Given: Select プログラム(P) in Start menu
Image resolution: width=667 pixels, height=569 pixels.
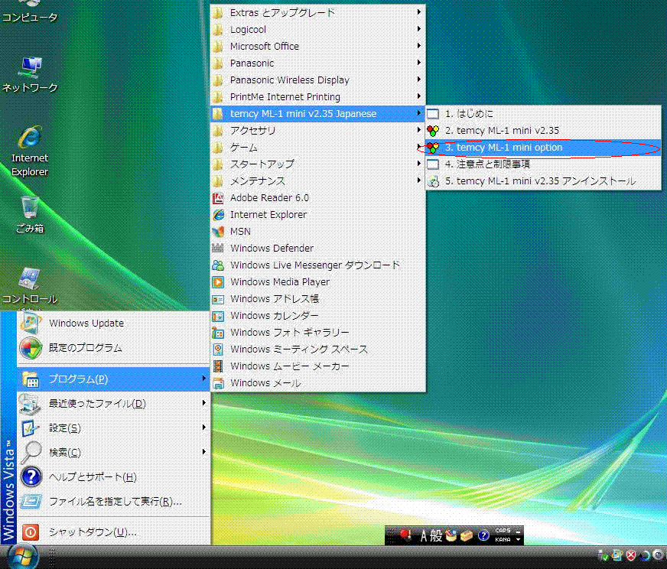Looking at the screenshot, I should click(113, 379).
